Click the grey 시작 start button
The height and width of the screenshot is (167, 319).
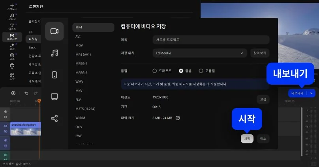pyautogui.click(x=247, y=139)
